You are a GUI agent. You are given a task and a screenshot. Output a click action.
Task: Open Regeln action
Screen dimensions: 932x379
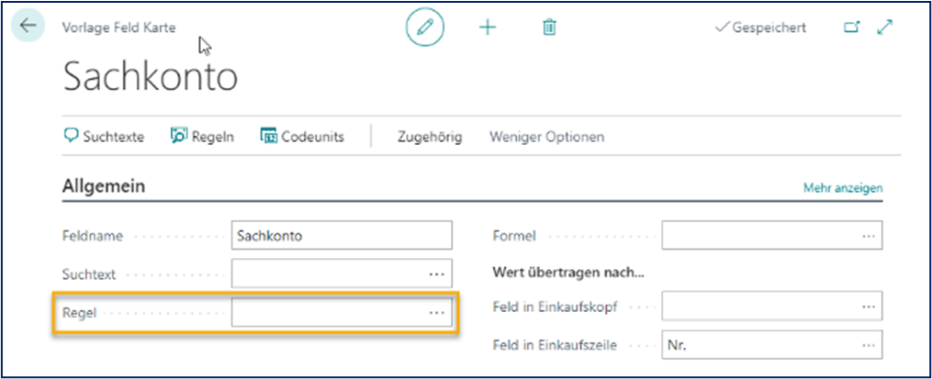pyautogui.click(x=203, y=137)
